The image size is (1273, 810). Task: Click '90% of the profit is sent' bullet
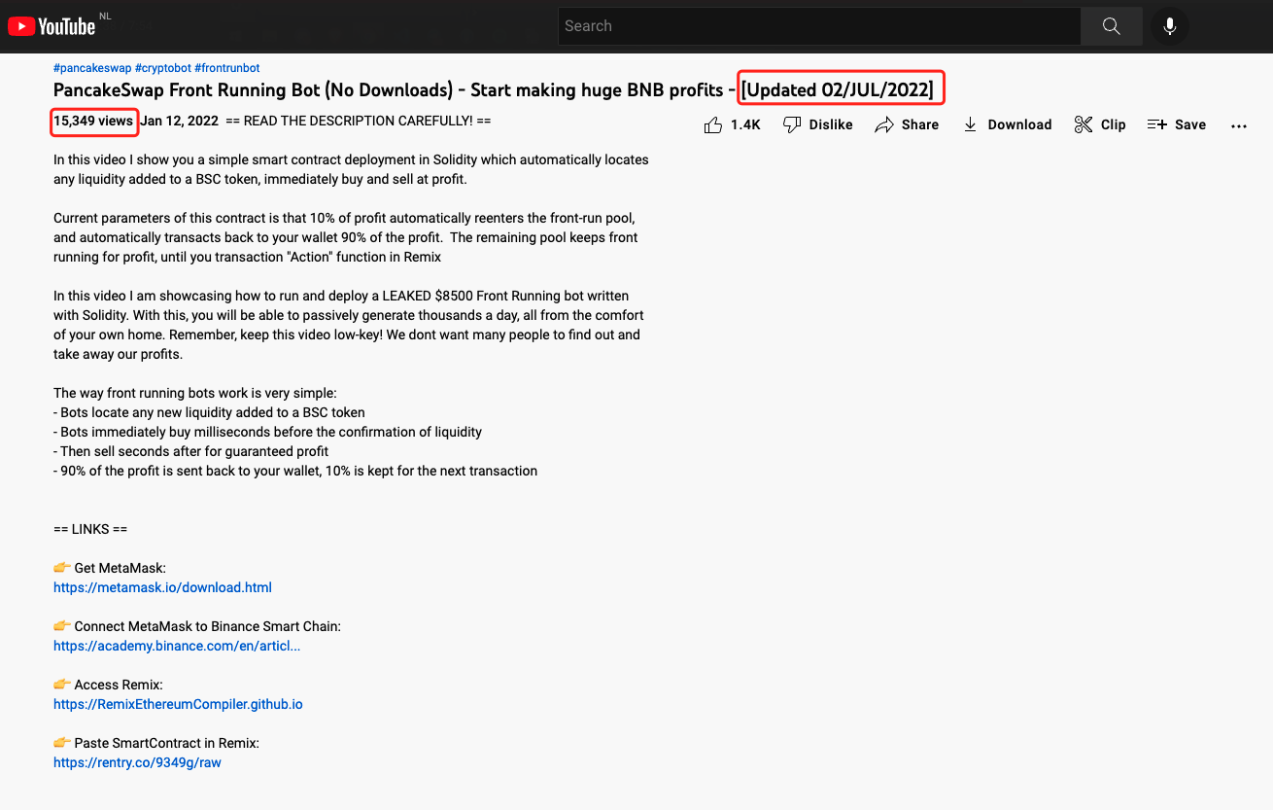click(x=295, y=471)
